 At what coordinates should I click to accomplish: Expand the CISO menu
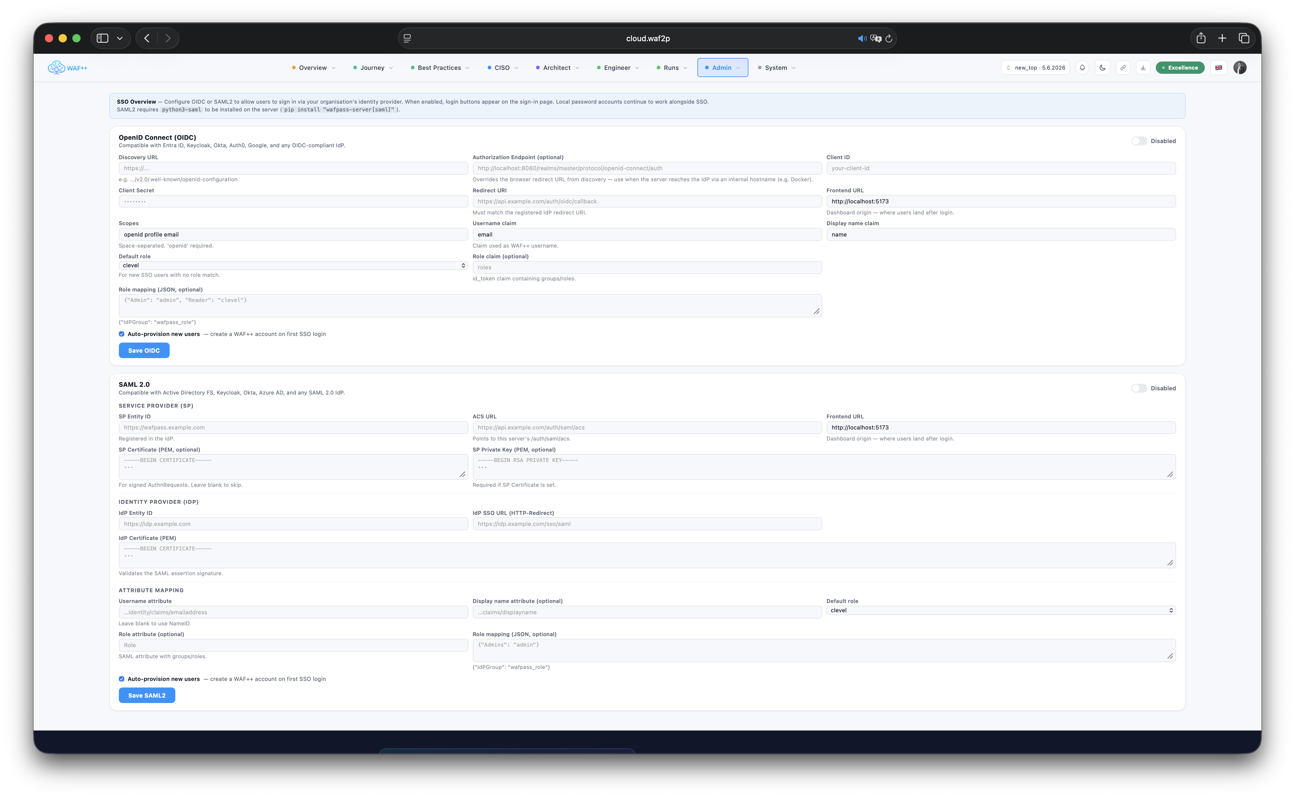tap(502, 67)
